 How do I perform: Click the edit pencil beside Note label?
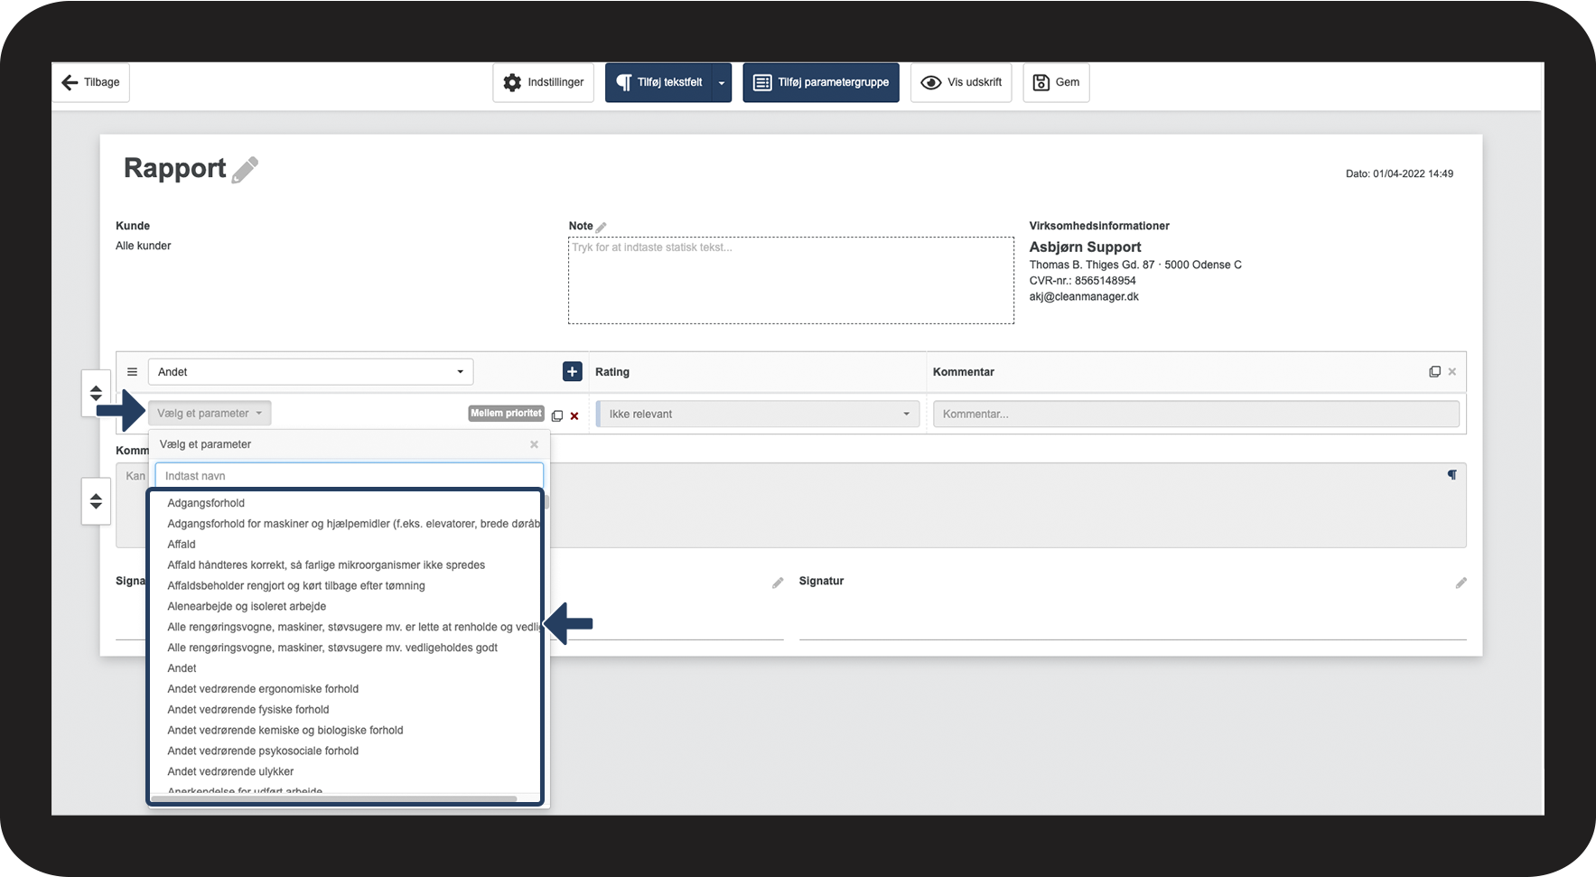coord(602,227)
